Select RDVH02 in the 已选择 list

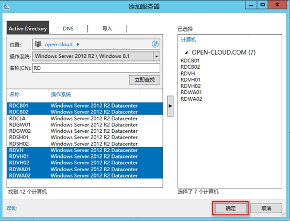coord(191,86)
